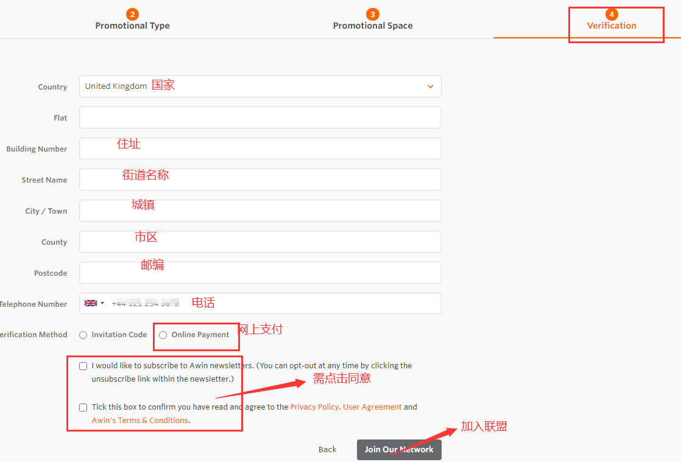Switch to the Promotional Type tab
681x462 pixels.
pyautogui.click(x=132, y=26)
